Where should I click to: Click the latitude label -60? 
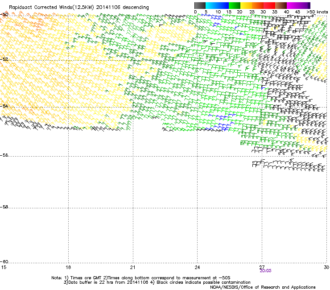[4, 262]
